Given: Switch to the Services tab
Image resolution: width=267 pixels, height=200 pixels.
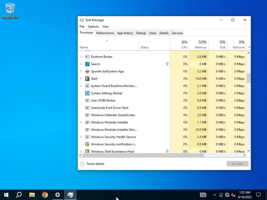Looking at the screenshot, I should [177, 33].
